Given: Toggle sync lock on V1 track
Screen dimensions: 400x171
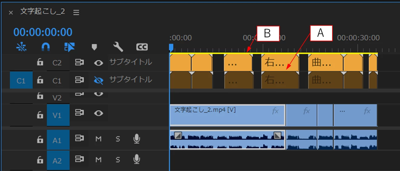Looking at the screenshot, I should pos(79,113).
